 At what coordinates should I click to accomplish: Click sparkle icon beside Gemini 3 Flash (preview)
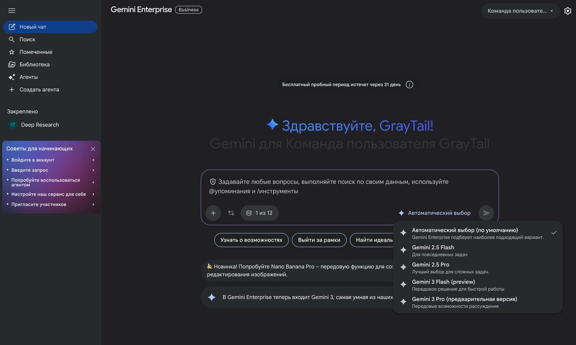403,285
